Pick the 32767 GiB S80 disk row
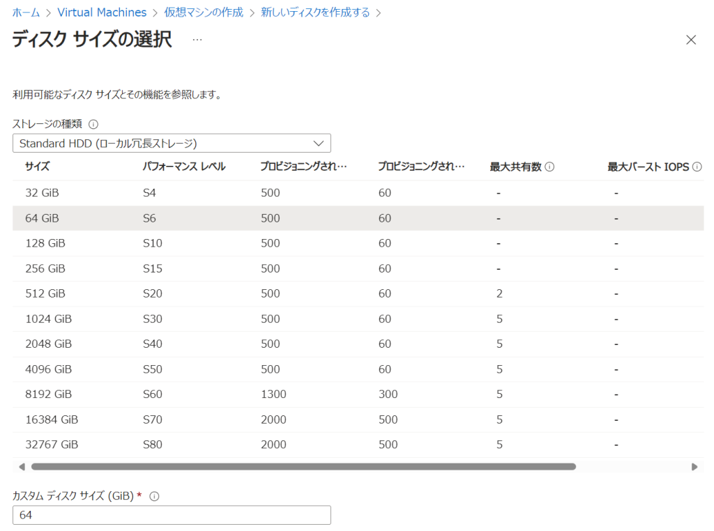The height and width of the screenshot is (531, 714). click(51, 445)
